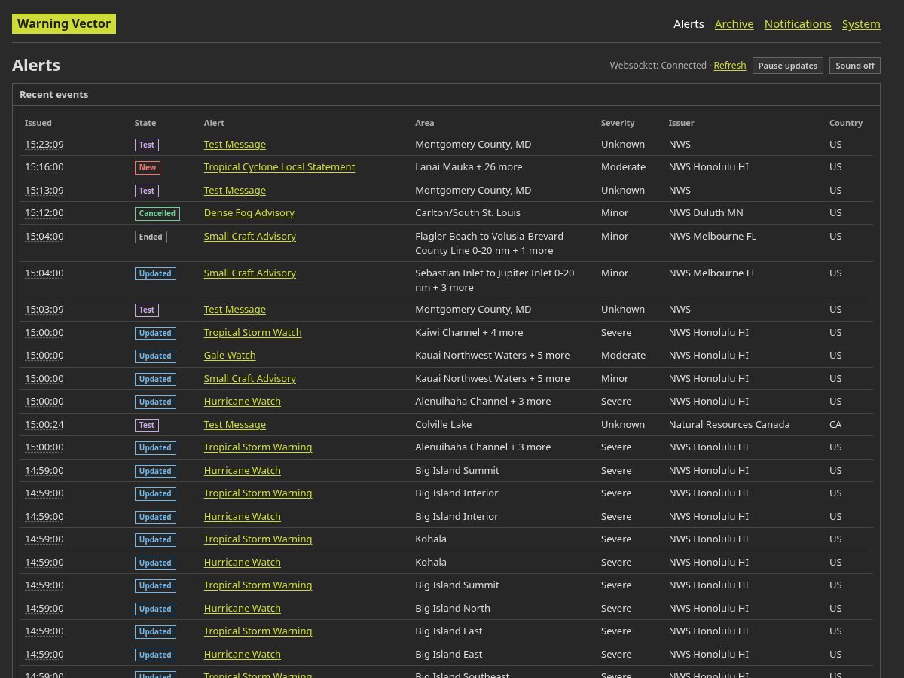Open Hurricane Watch for Big Island Interior
The height and width of the screenshot is (678, 904).
(243, 517)
